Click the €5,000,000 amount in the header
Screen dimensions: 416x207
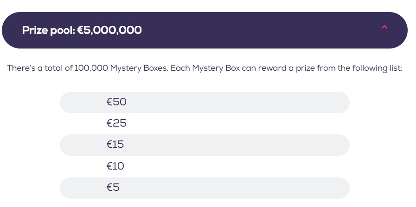pyautogui.click(x=109, y=30)
